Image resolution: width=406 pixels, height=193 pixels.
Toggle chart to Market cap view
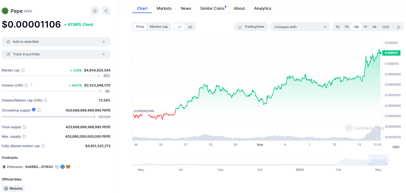159,27
